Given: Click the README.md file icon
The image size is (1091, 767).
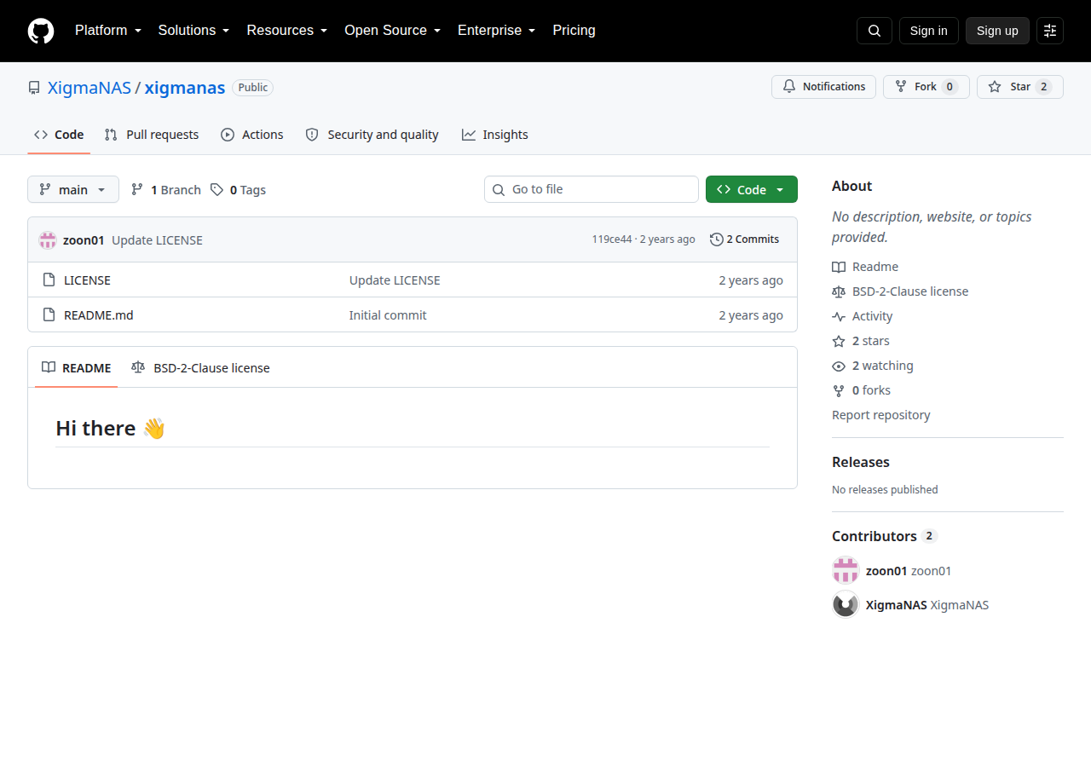Looking at the screenshot, I should tap(49, 315).
